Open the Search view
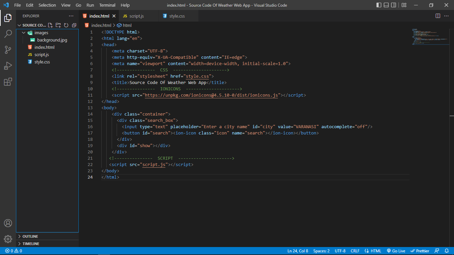The height and width of the screenshot is (255, 454). (x=8, y=34)
